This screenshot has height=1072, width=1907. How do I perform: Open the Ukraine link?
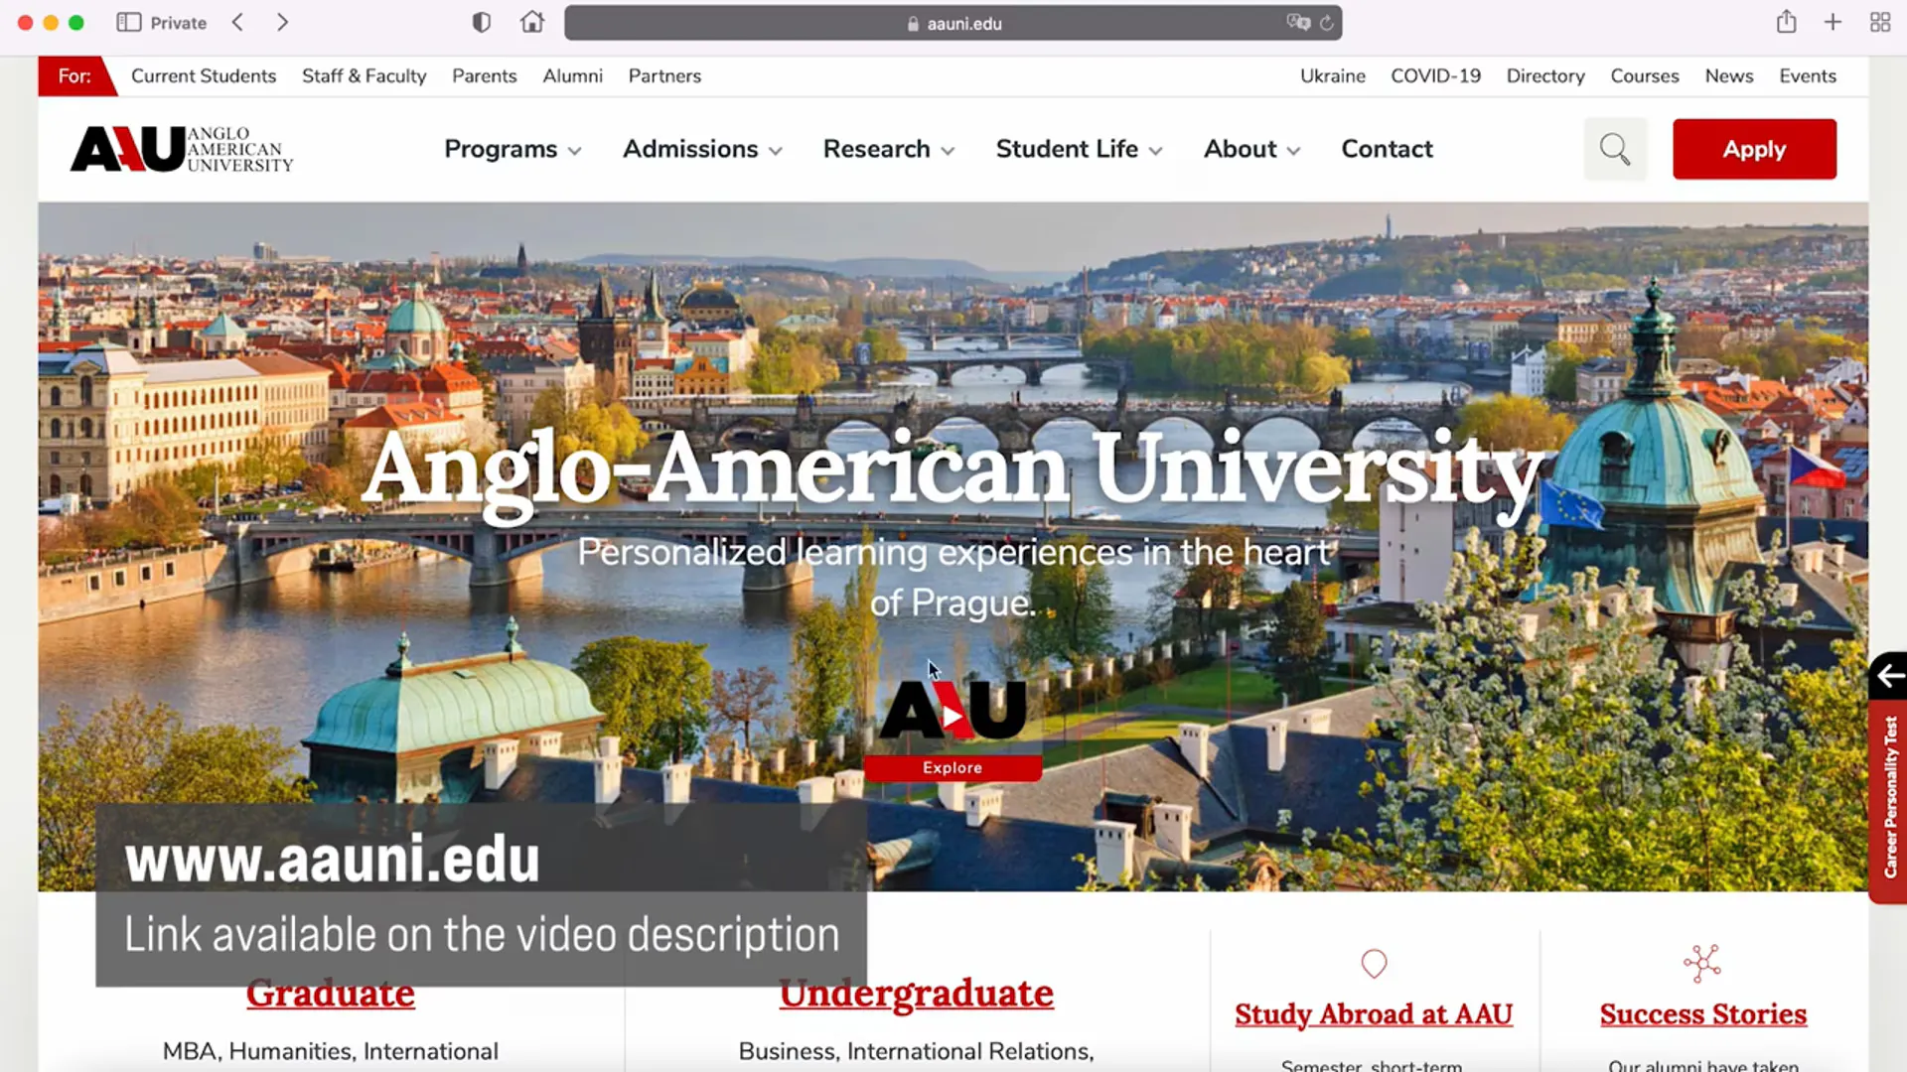[1333, 76]
